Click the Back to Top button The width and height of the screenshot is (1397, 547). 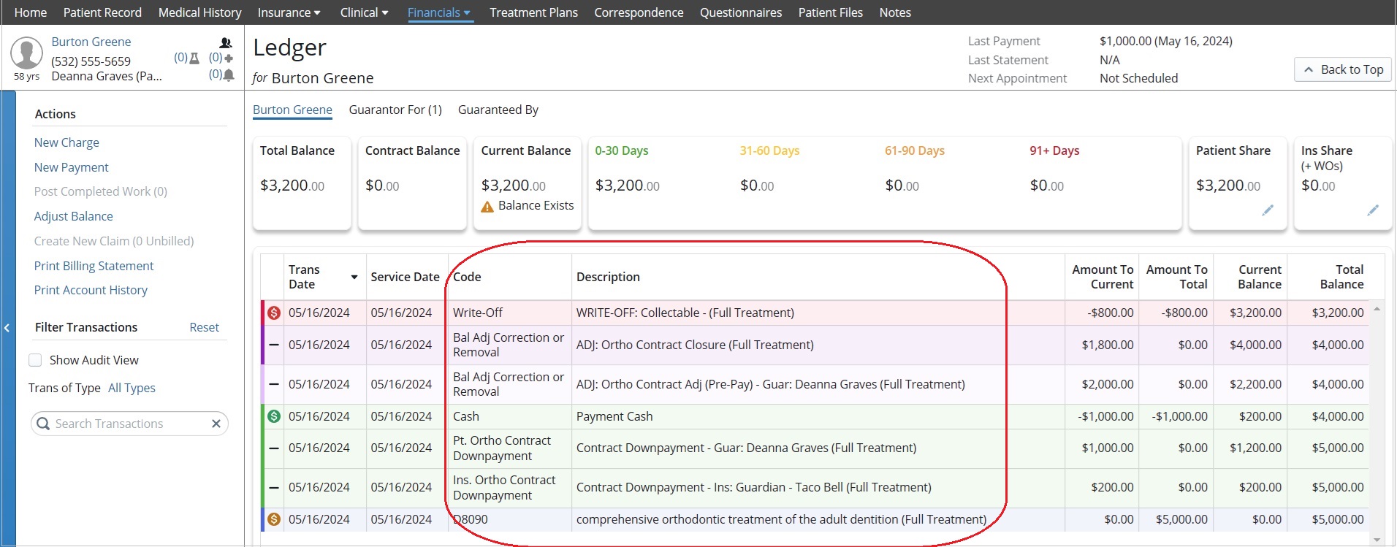point(1343,69)
